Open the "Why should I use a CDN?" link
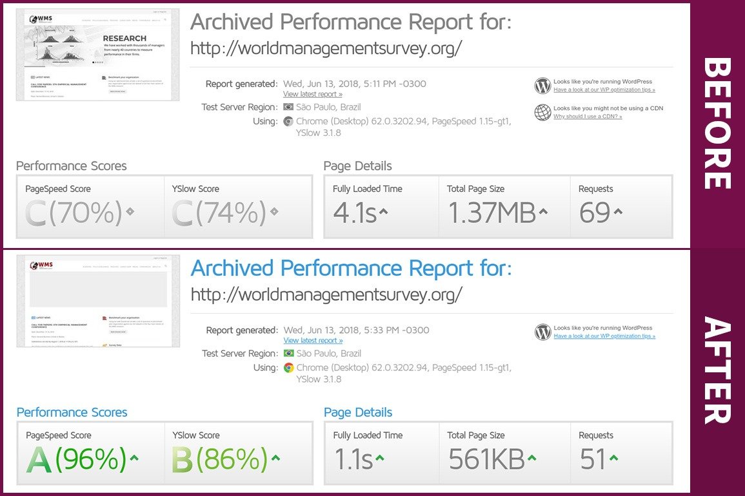Screen dimensions: 745x496 click(588, 117)
